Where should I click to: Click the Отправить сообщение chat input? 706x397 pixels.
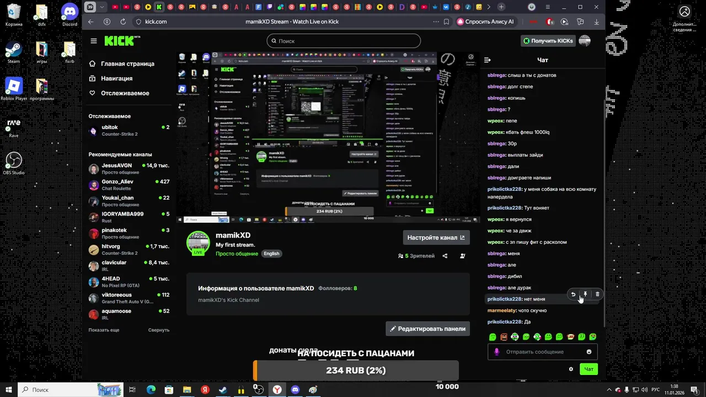pos(542,352)
